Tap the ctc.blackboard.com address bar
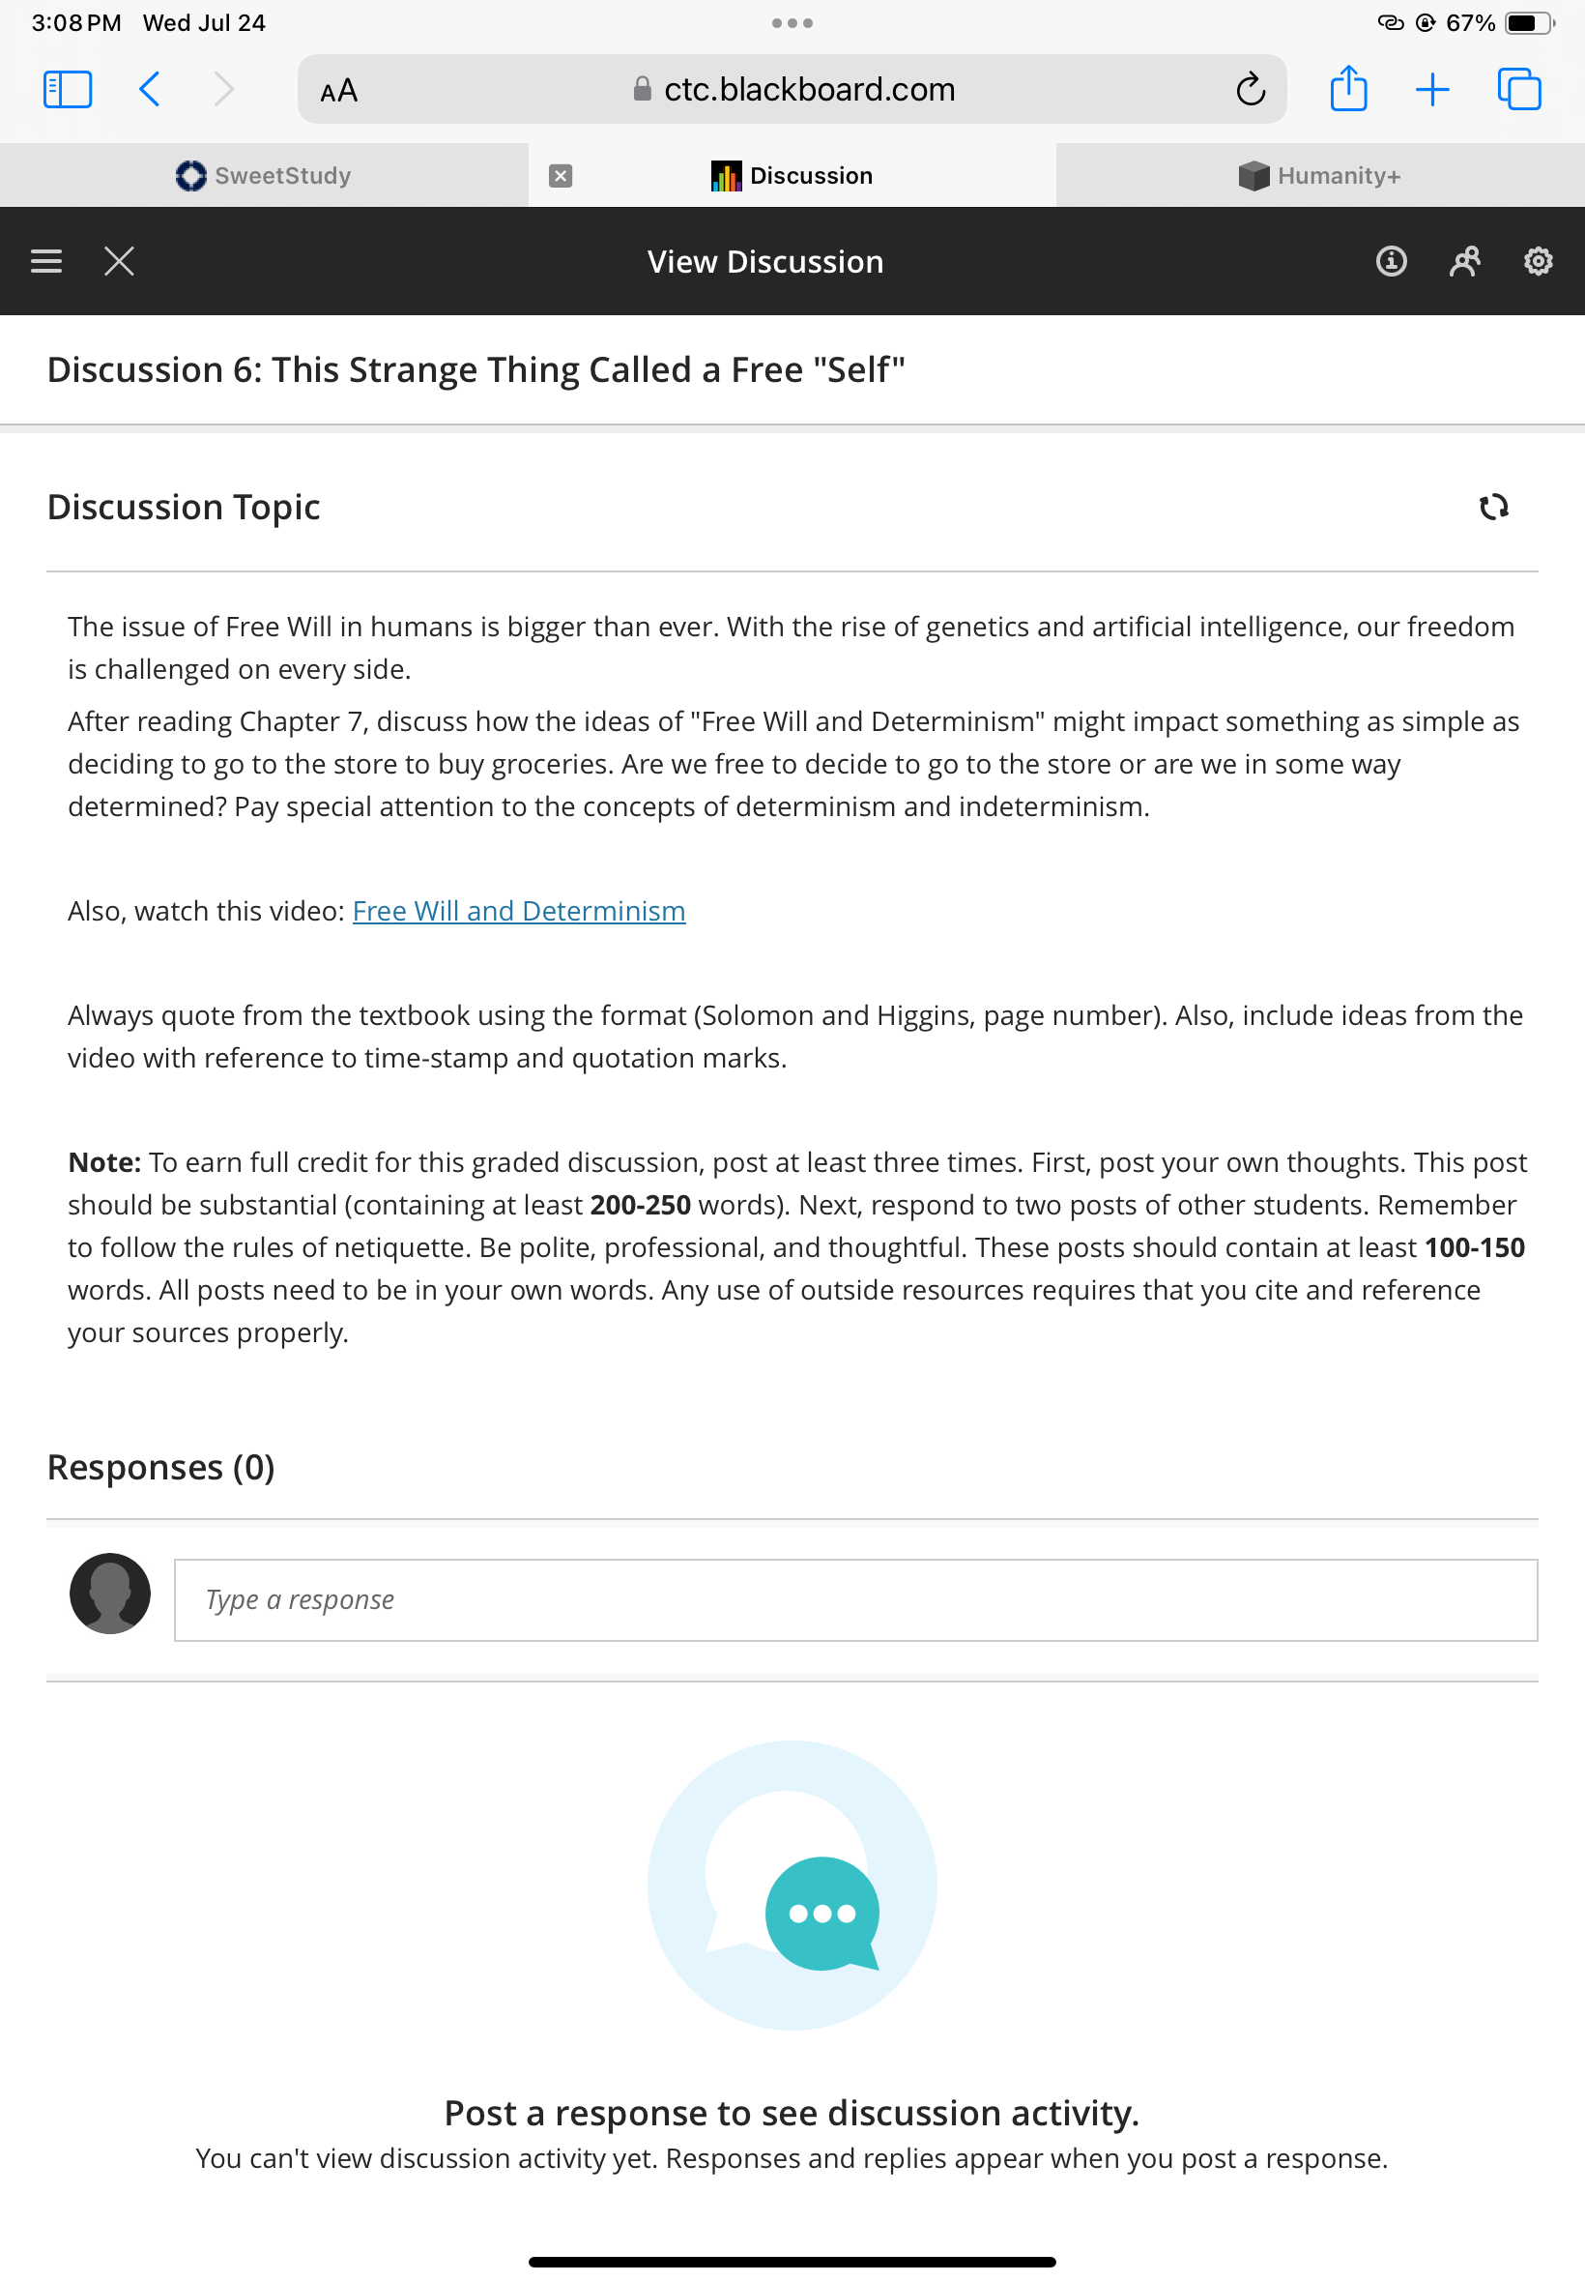The height and width of the screenshot is (2282, 1585). tap(792, 89)
